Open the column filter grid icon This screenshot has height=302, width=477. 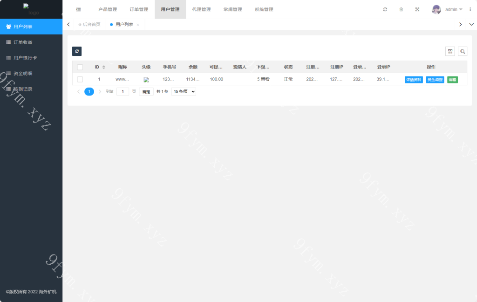pyautogui.click(x=450, y=51)
